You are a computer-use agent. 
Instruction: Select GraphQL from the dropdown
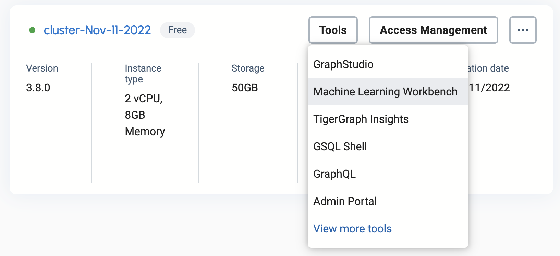pos(388,174)
